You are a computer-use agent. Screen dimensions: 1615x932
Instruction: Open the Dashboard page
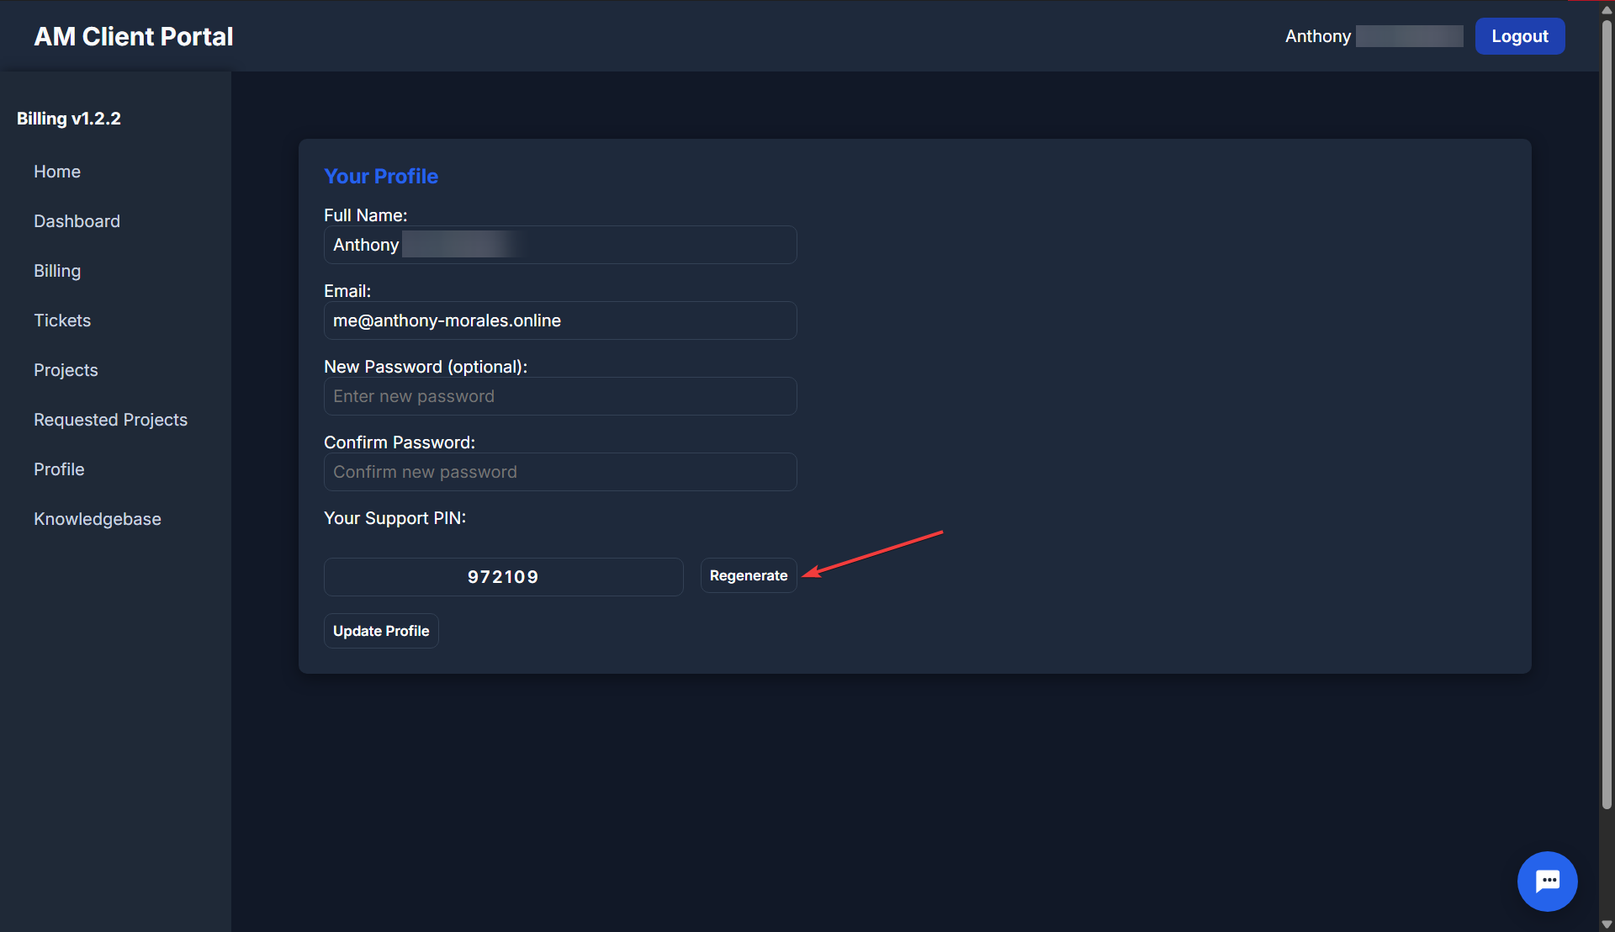coord(77,221)
